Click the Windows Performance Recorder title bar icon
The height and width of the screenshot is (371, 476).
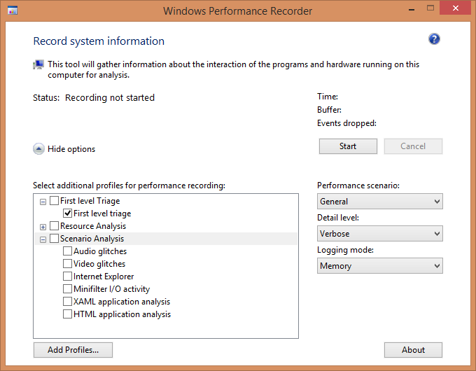click(13, 10)
